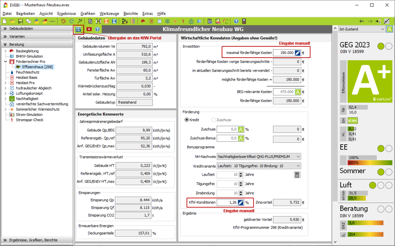Increase the Zinsbindung spinner value
Screen dimensions: 395x246
[241, 191]
